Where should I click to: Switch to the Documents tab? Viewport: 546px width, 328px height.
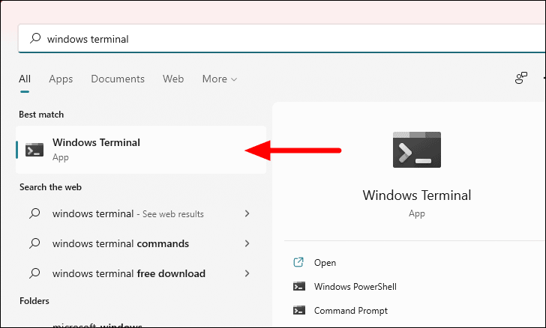118,79
